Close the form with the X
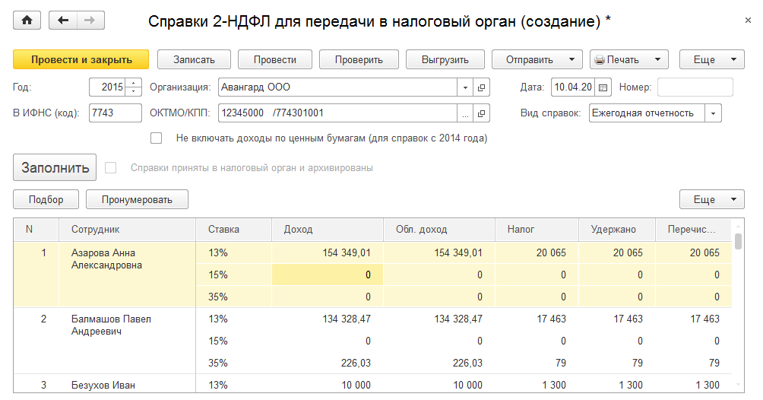The height and width of the screenshot is (400, 763). coord(748,21)
